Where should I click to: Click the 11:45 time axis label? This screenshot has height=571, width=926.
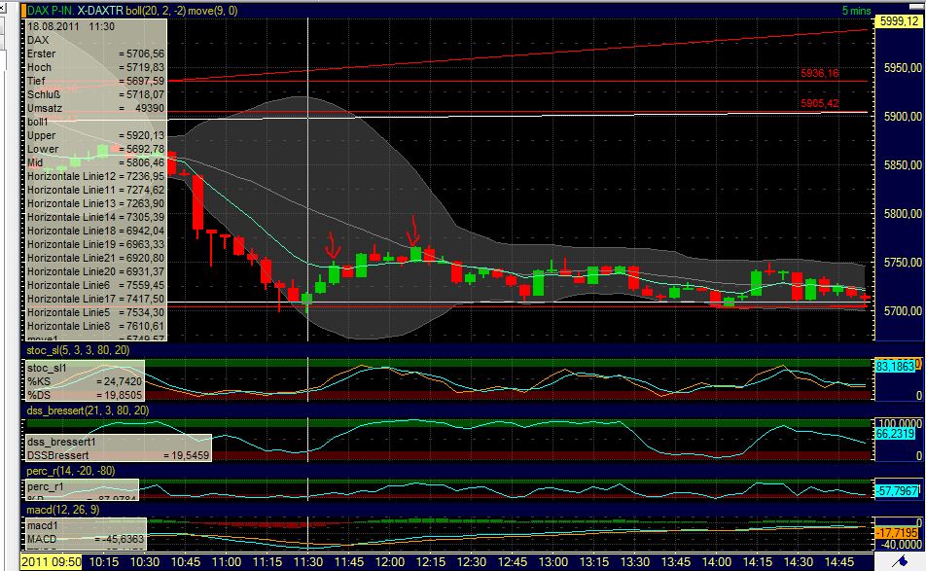click(x=349, y=561)
